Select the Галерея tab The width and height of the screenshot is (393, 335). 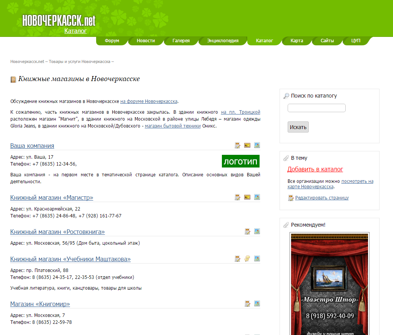pyautogui.click(x=181, y=41)
